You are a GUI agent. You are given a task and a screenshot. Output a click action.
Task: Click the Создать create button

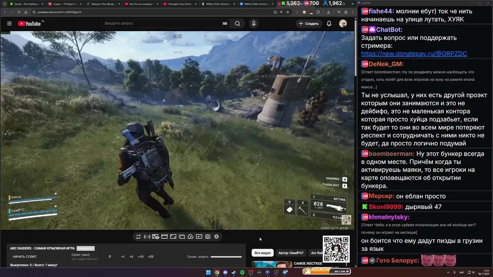coord(309,23)
